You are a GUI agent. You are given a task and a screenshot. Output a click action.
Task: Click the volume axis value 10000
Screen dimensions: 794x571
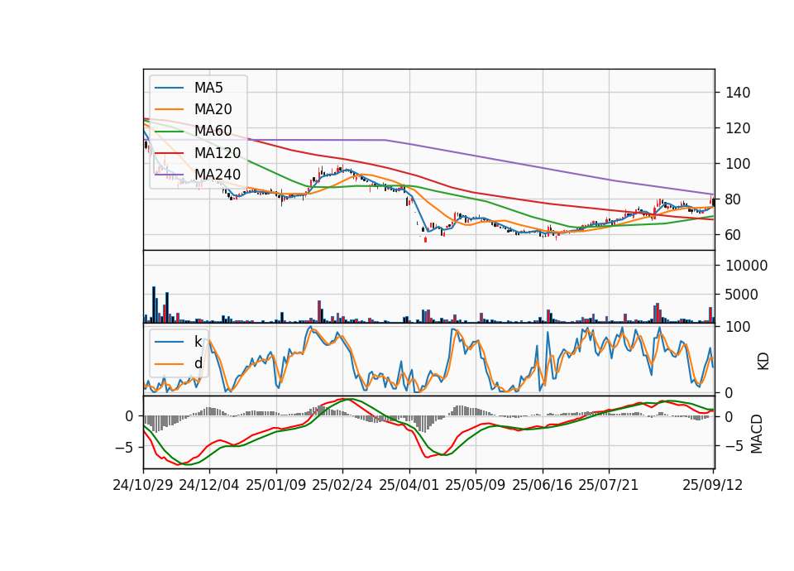pos(746,266)
